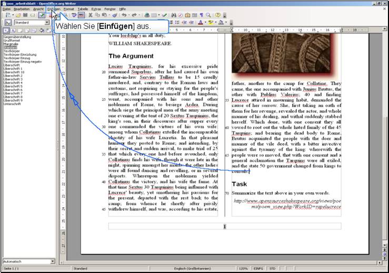Toggle STD selection mode in status bar

point(272,268)
